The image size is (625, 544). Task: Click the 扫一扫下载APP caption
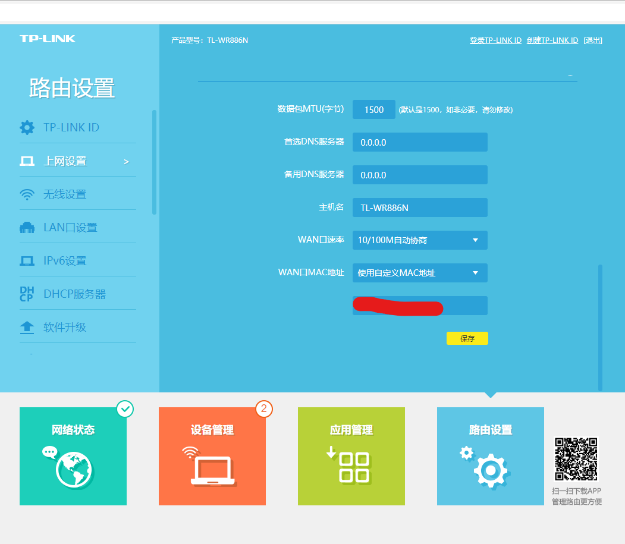576,491
